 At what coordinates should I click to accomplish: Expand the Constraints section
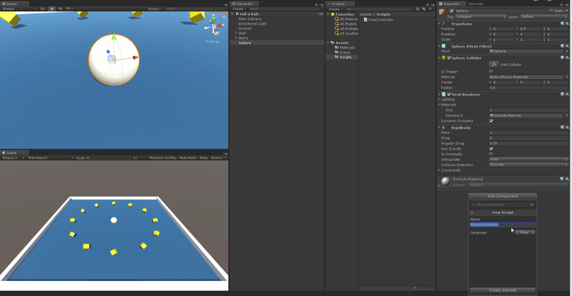click(x=439, y=170)
